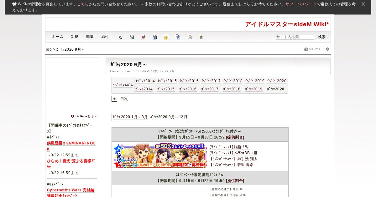
Task: Open 疾風迅雷!!KAMINARI ROCK event link
Action: [71, 146]
